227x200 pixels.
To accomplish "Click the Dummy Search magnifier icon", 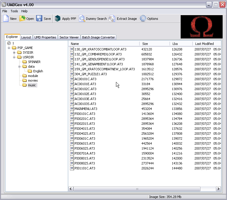I will click(x=82, y=19).
